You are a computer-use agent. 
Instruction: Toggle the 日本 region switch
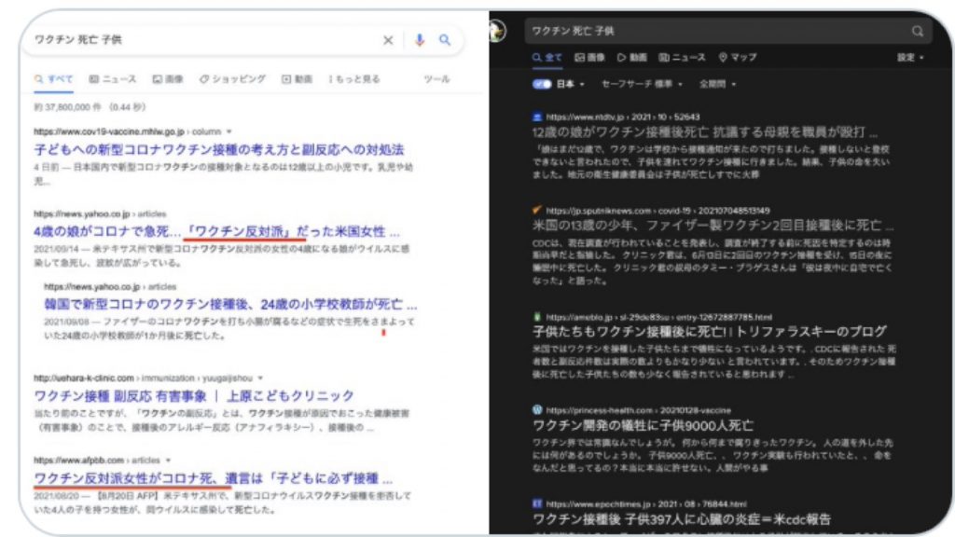click(542, 84)
